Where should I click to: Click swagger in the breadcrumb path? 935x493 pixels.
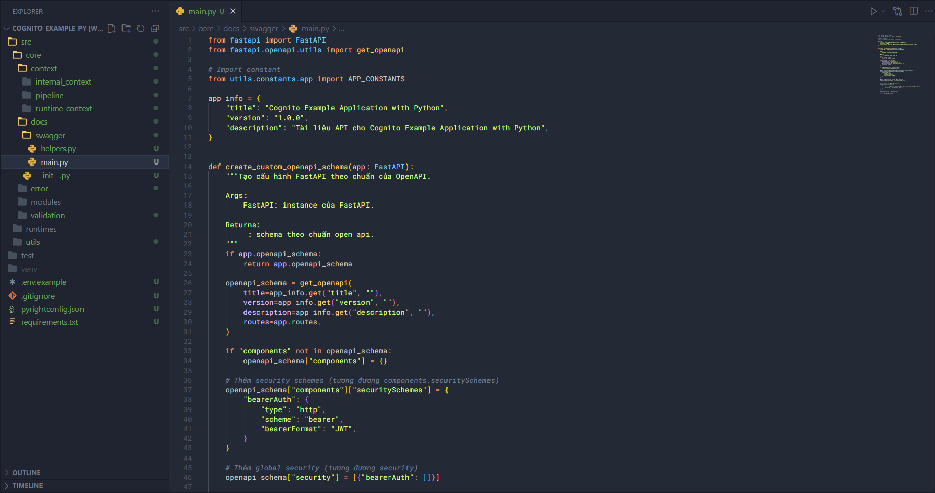click(x=263, y=29)
